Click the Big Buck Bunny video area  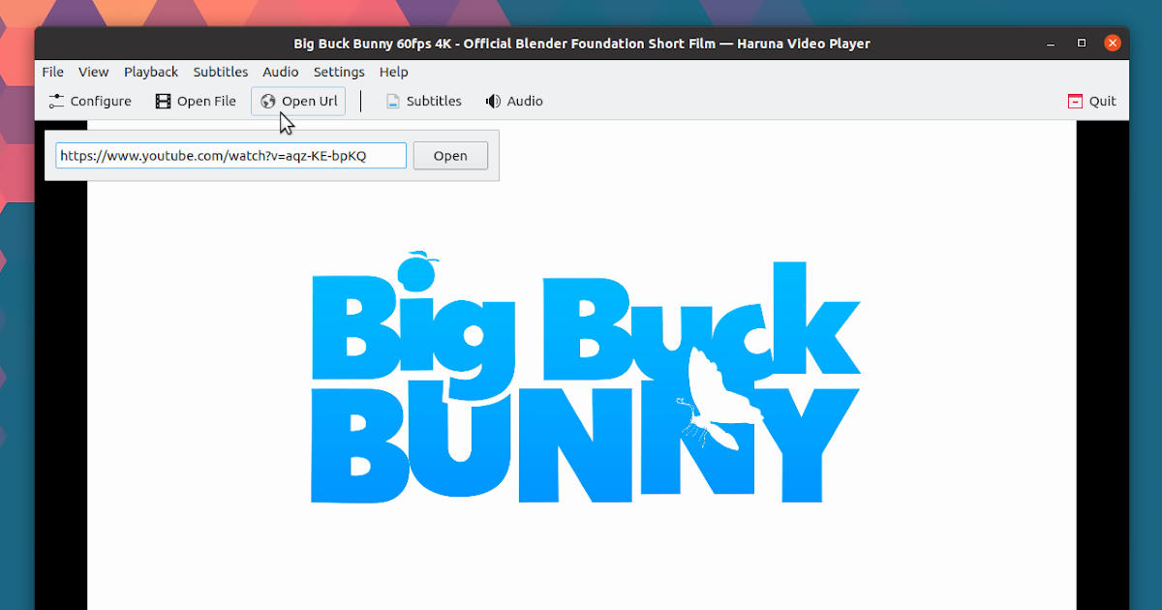581,387
